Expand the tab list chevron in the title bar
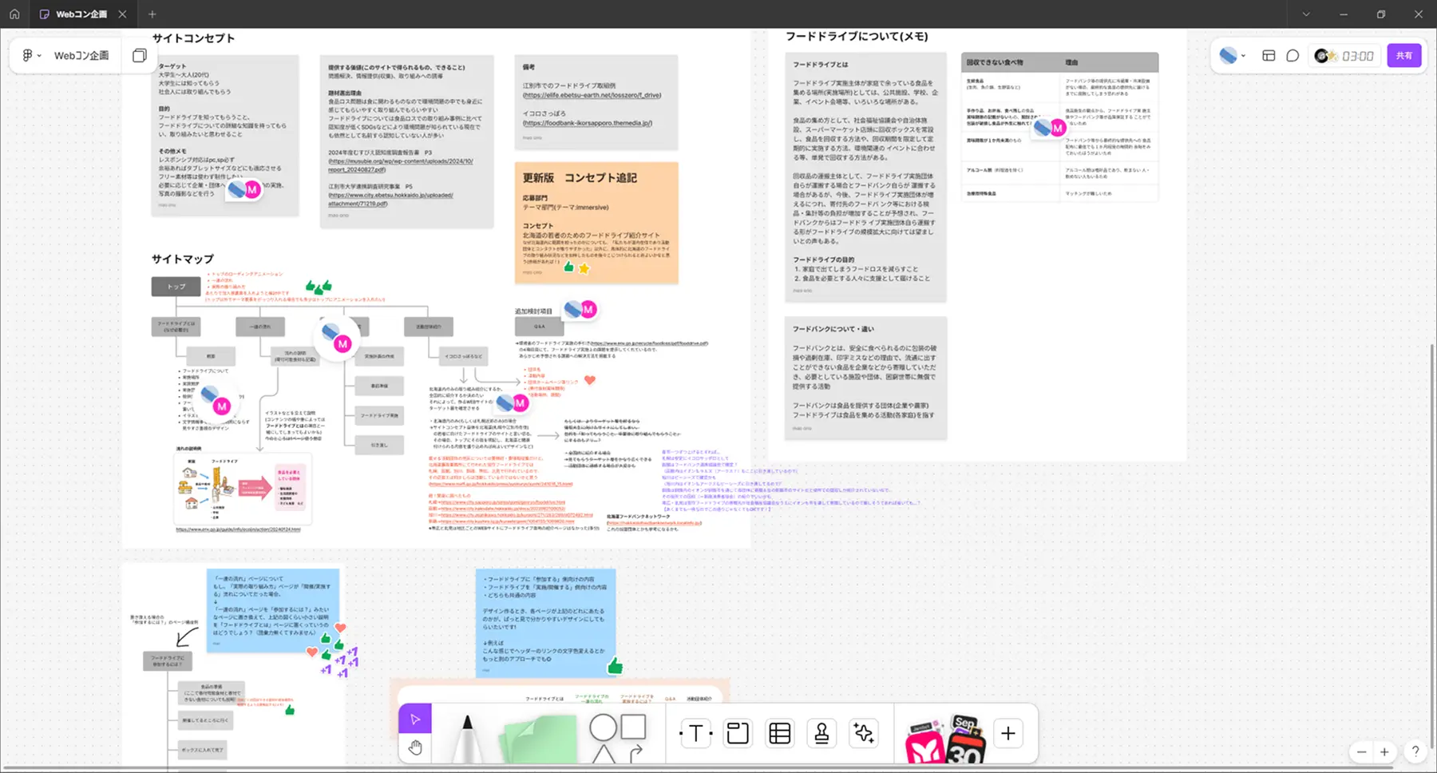Viewport: 1437px width, 773px height. click(x=1306, y=14)
